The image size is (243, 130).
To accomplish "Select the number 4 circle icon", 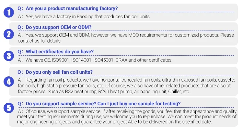I will click(x=8, y=81).
